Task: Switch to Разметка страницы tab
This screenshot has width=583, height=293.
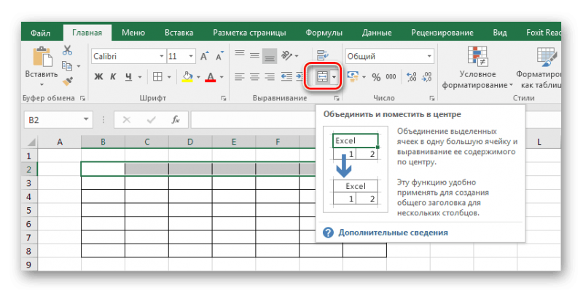Action: point(249,33)
